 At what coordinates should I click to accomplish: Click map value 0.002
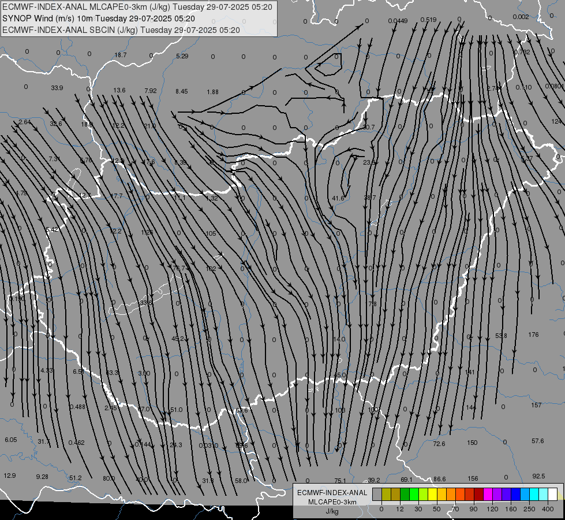click(521, 17)
